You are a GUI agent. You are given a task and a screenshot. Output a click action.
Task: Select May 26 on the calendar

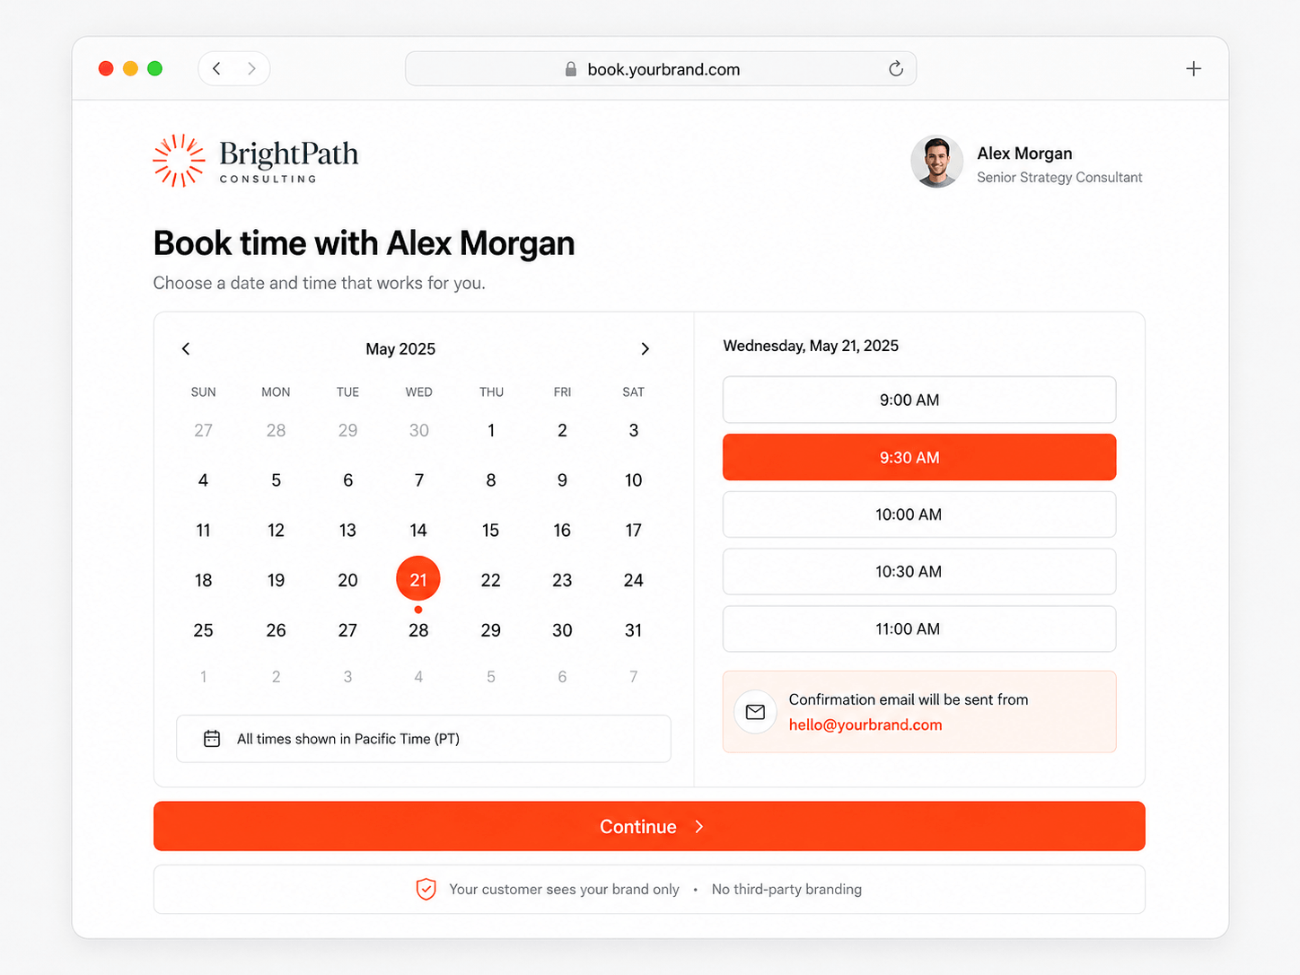(x=276, y=630)
